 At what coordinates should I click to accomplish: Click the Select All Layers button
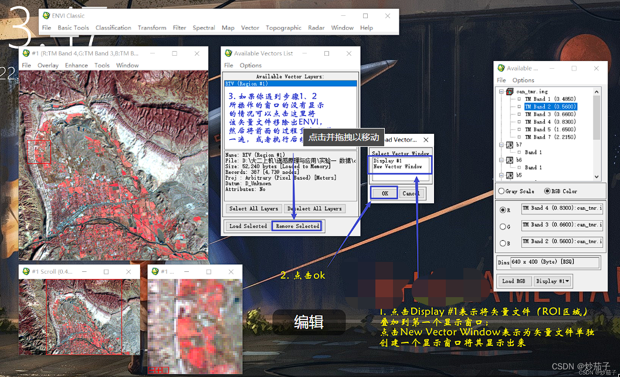254,208
